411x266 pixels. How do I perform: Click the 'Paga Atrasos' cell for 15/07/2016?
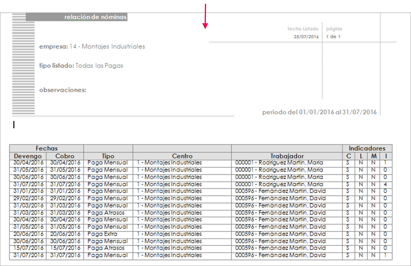click(x=106, y=248)
